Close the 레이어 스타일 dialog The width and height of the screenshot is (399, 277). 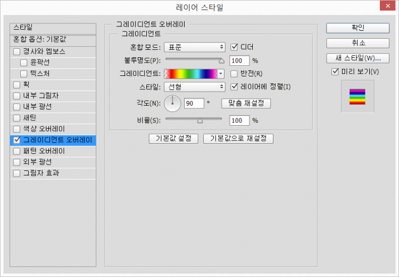click(387, 7)
